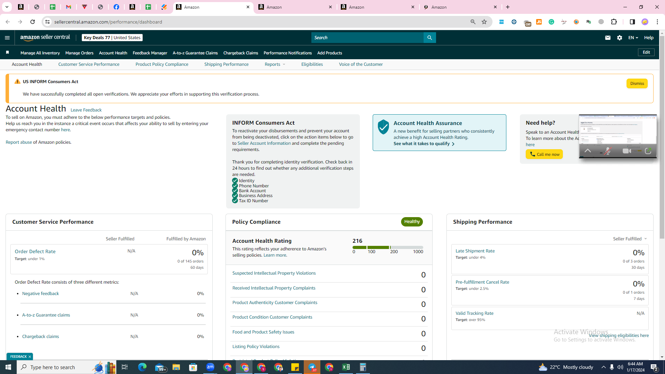Dismiss the INFORM Consumers Act alert
The image size is (665, 374).
[x=637, y=83]
